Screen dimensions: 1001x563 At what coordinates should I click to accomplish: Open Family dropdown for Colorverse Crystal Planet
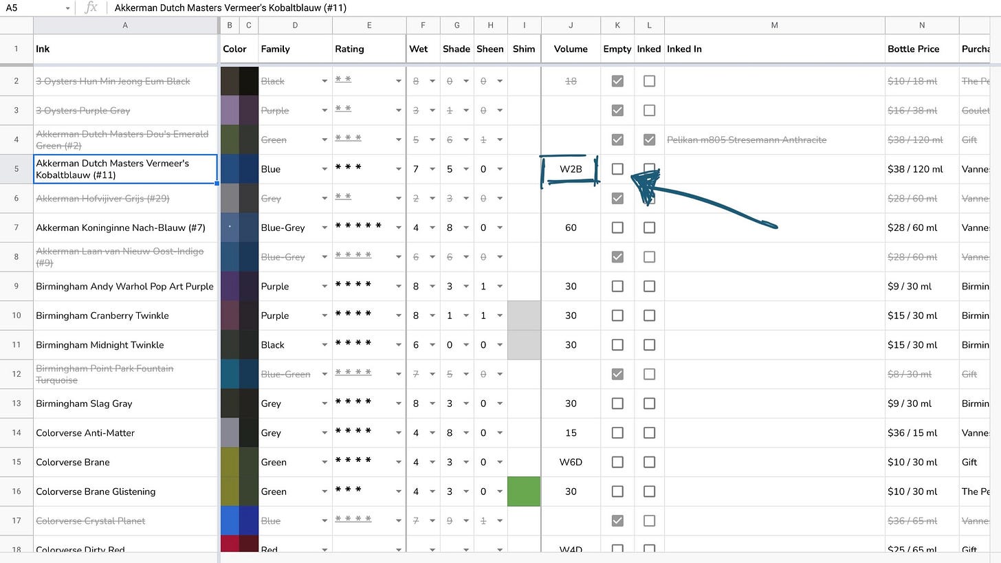coord(324,520)
